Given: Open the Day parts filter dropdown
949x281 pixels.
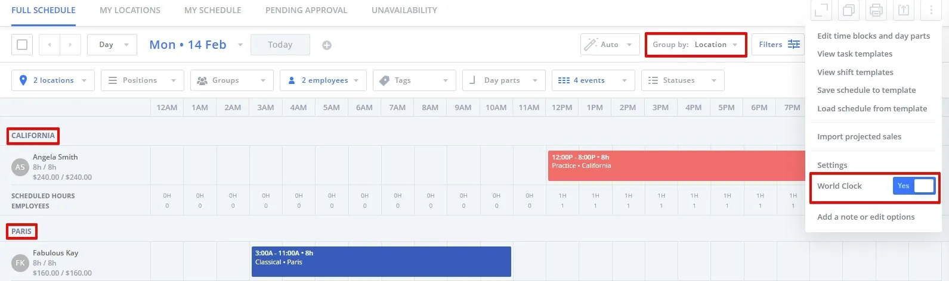Looking at the screenshot, I should [x=504, y=80].
